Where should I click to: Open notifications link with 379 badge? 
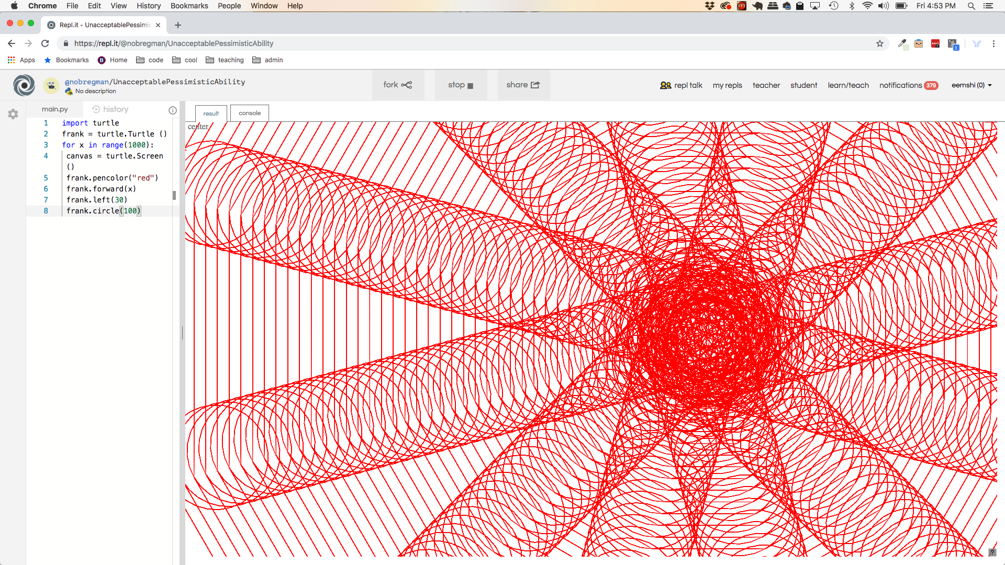[x=908, y=85]
